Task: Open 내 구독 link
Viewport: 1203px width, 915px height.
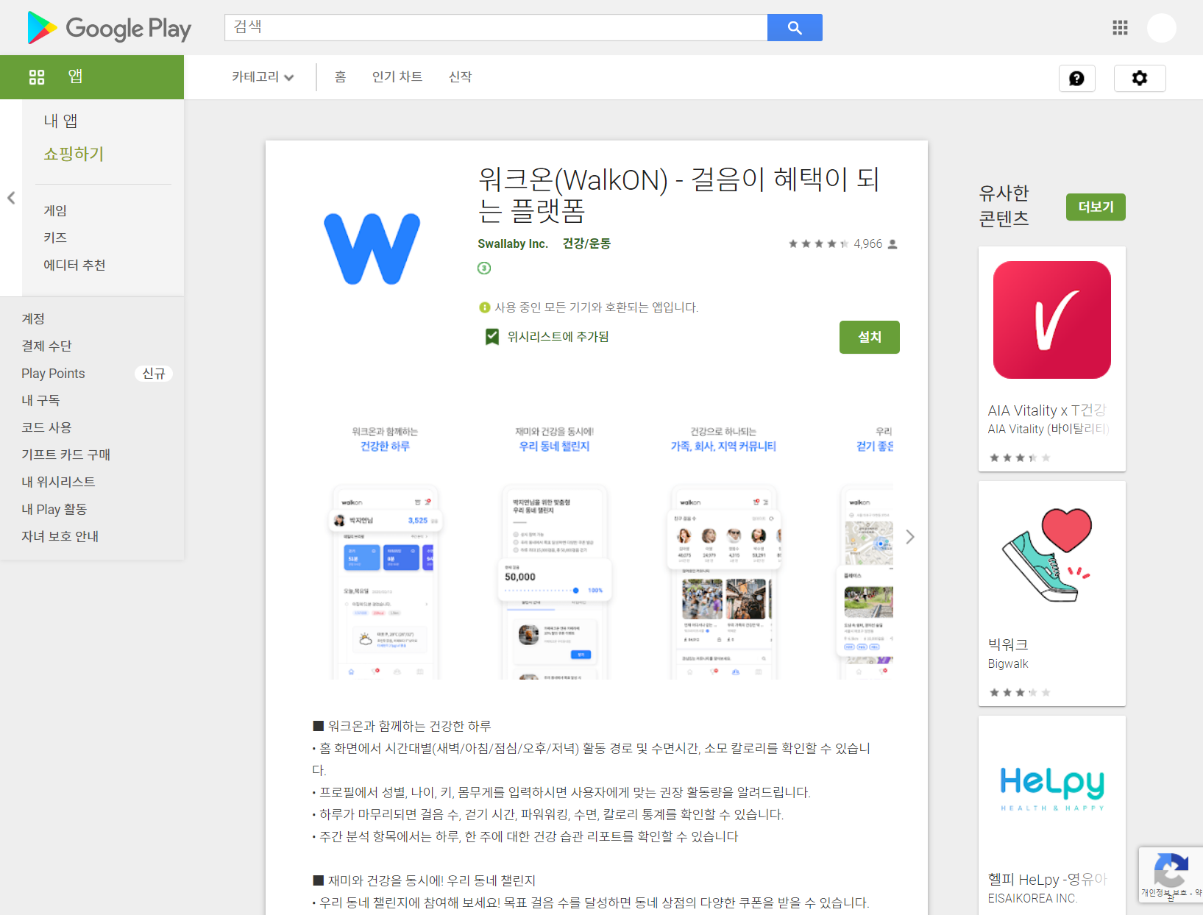Action: tap(40, 400)
